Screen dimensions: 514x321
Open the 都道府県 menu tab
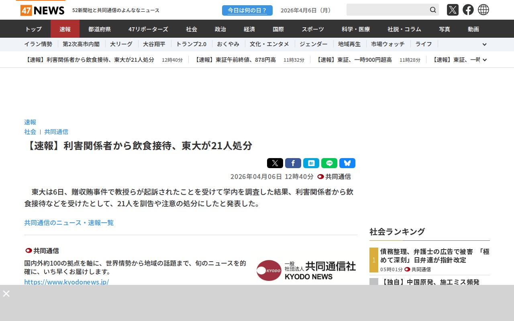pos(100,29)
